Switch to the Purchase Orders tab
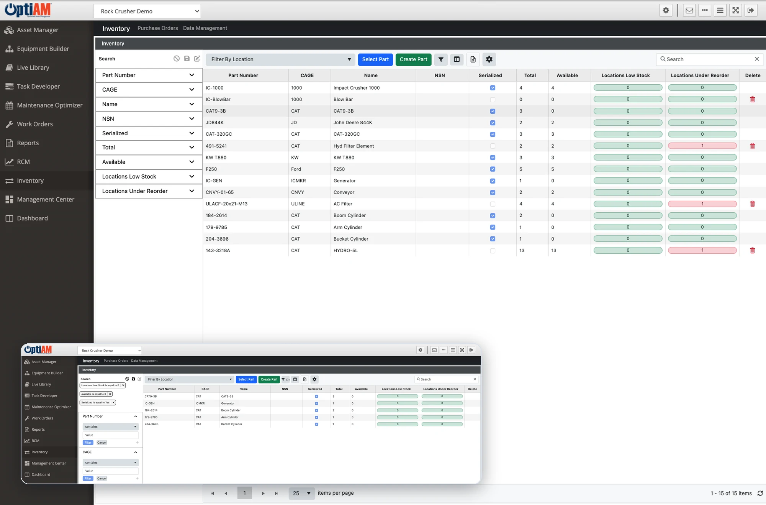Image resolution: width=766 pixels, height=505 pixels. 157,28
